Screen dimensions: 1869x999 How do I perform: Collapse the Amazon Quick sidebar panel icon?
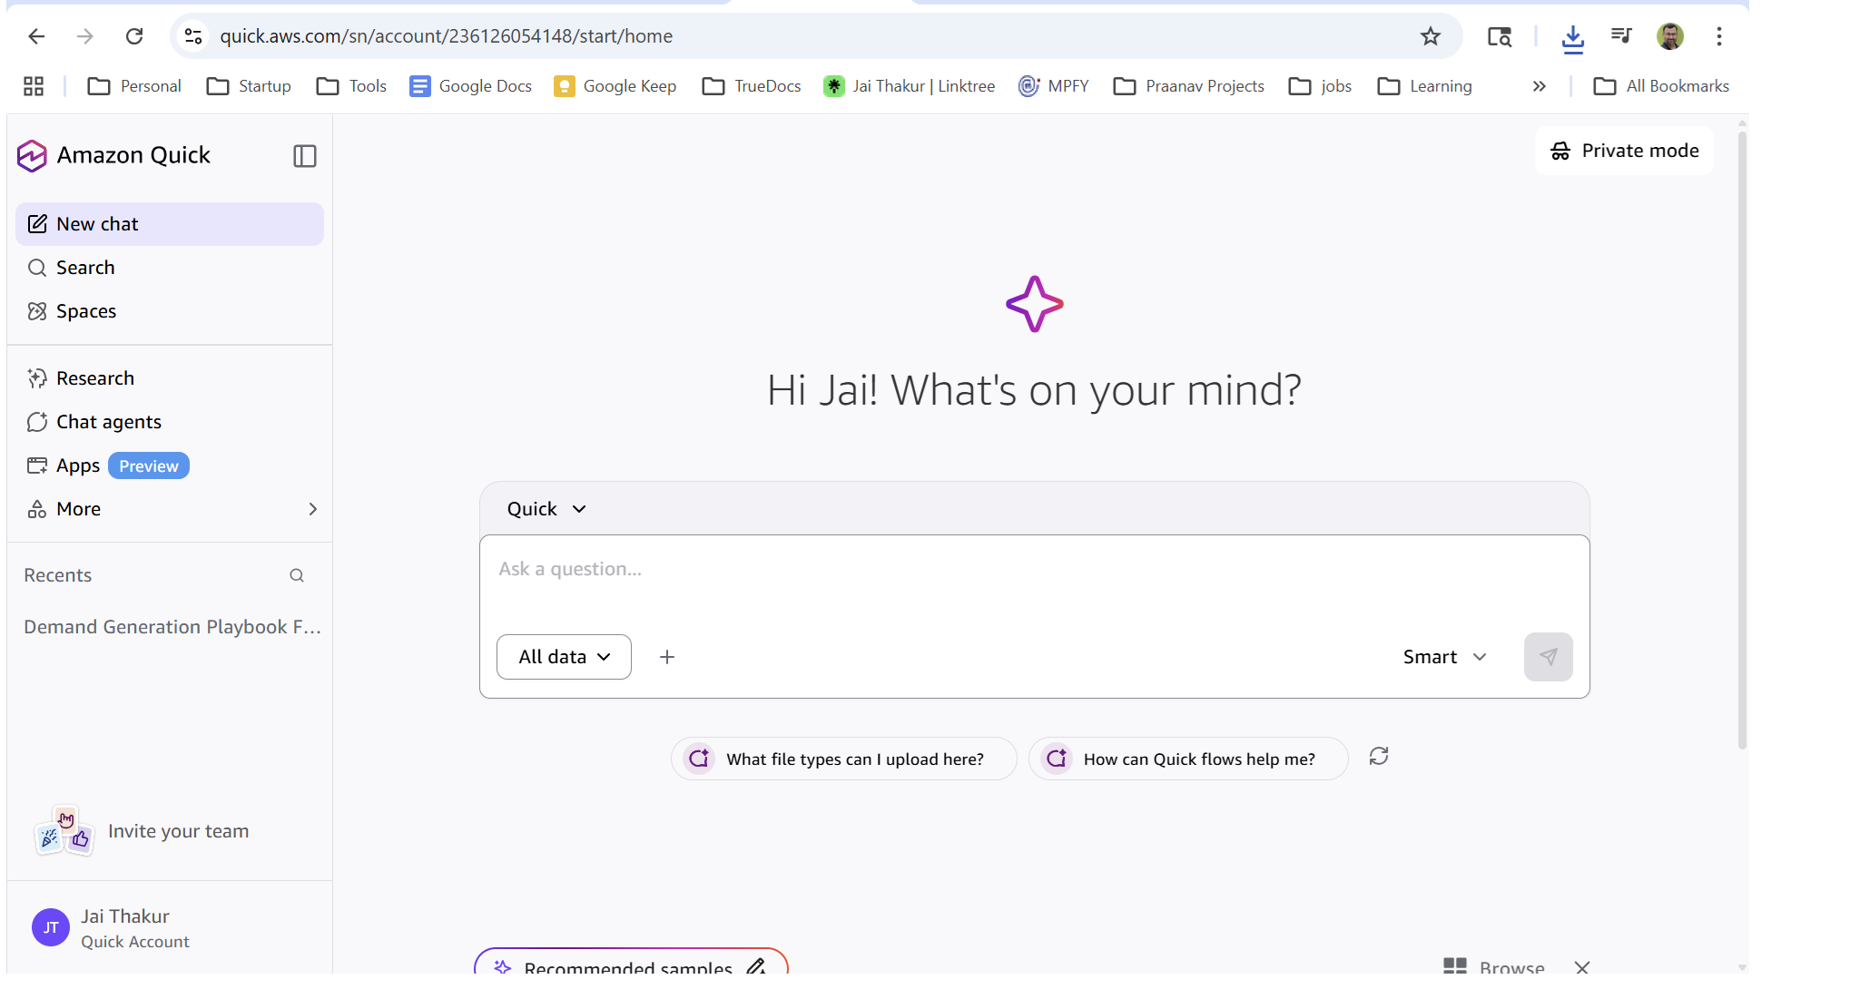pos(305,156)
